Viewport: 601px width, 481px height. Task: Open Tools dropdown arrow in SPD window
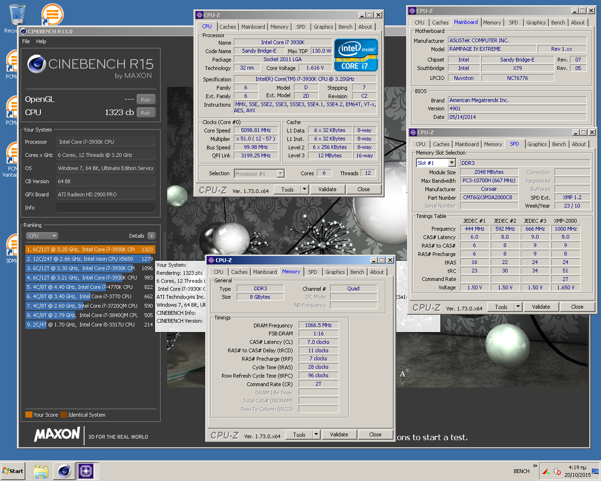518,307
